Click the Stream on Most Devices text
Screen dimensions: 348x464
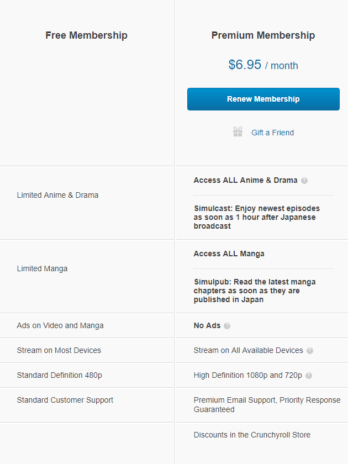[x=59, y=350]
